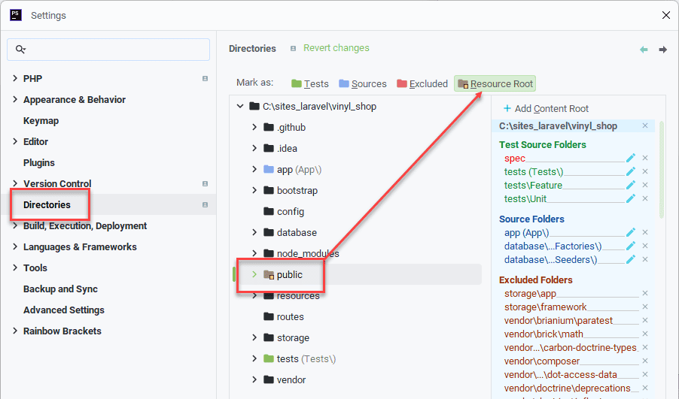The height and width of the screenshot is (399, 679).
Task: Toggle the Resource Root mark button
Action: 495,84
